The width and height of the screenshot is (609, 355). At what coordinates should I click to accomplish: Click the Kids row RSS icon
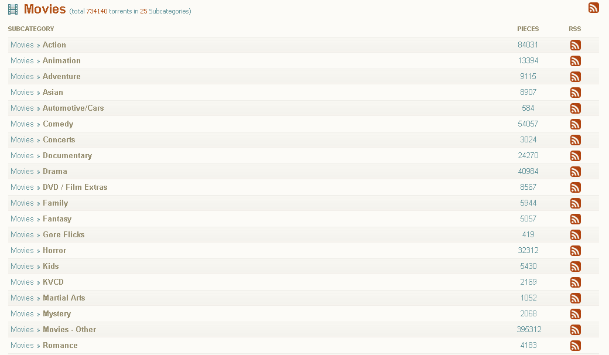pyautogui.click(x=575, y=267)
